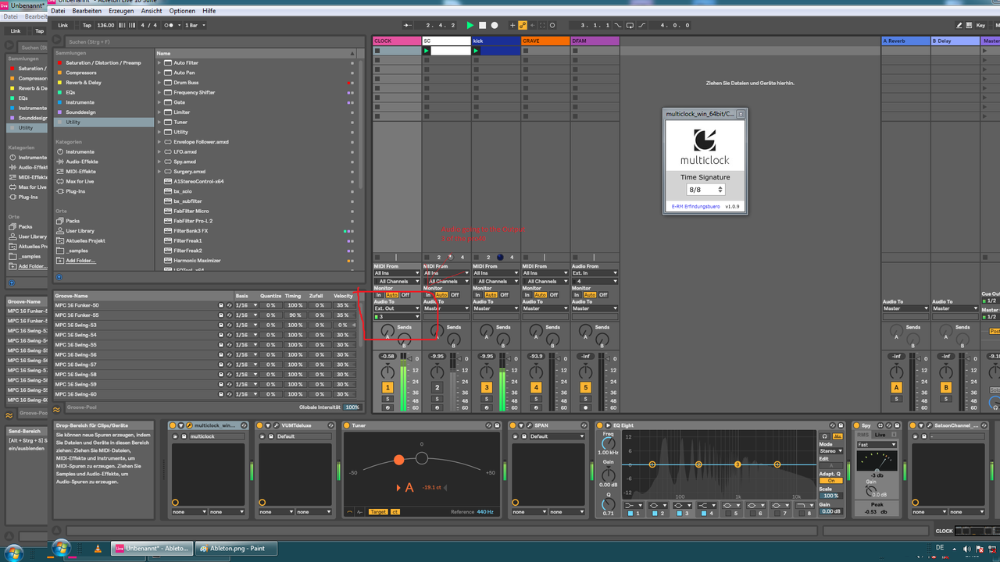Open the Hilfe menu
Image resolution: width=1000 pixels, height=562 pixels.
[209, 11]
